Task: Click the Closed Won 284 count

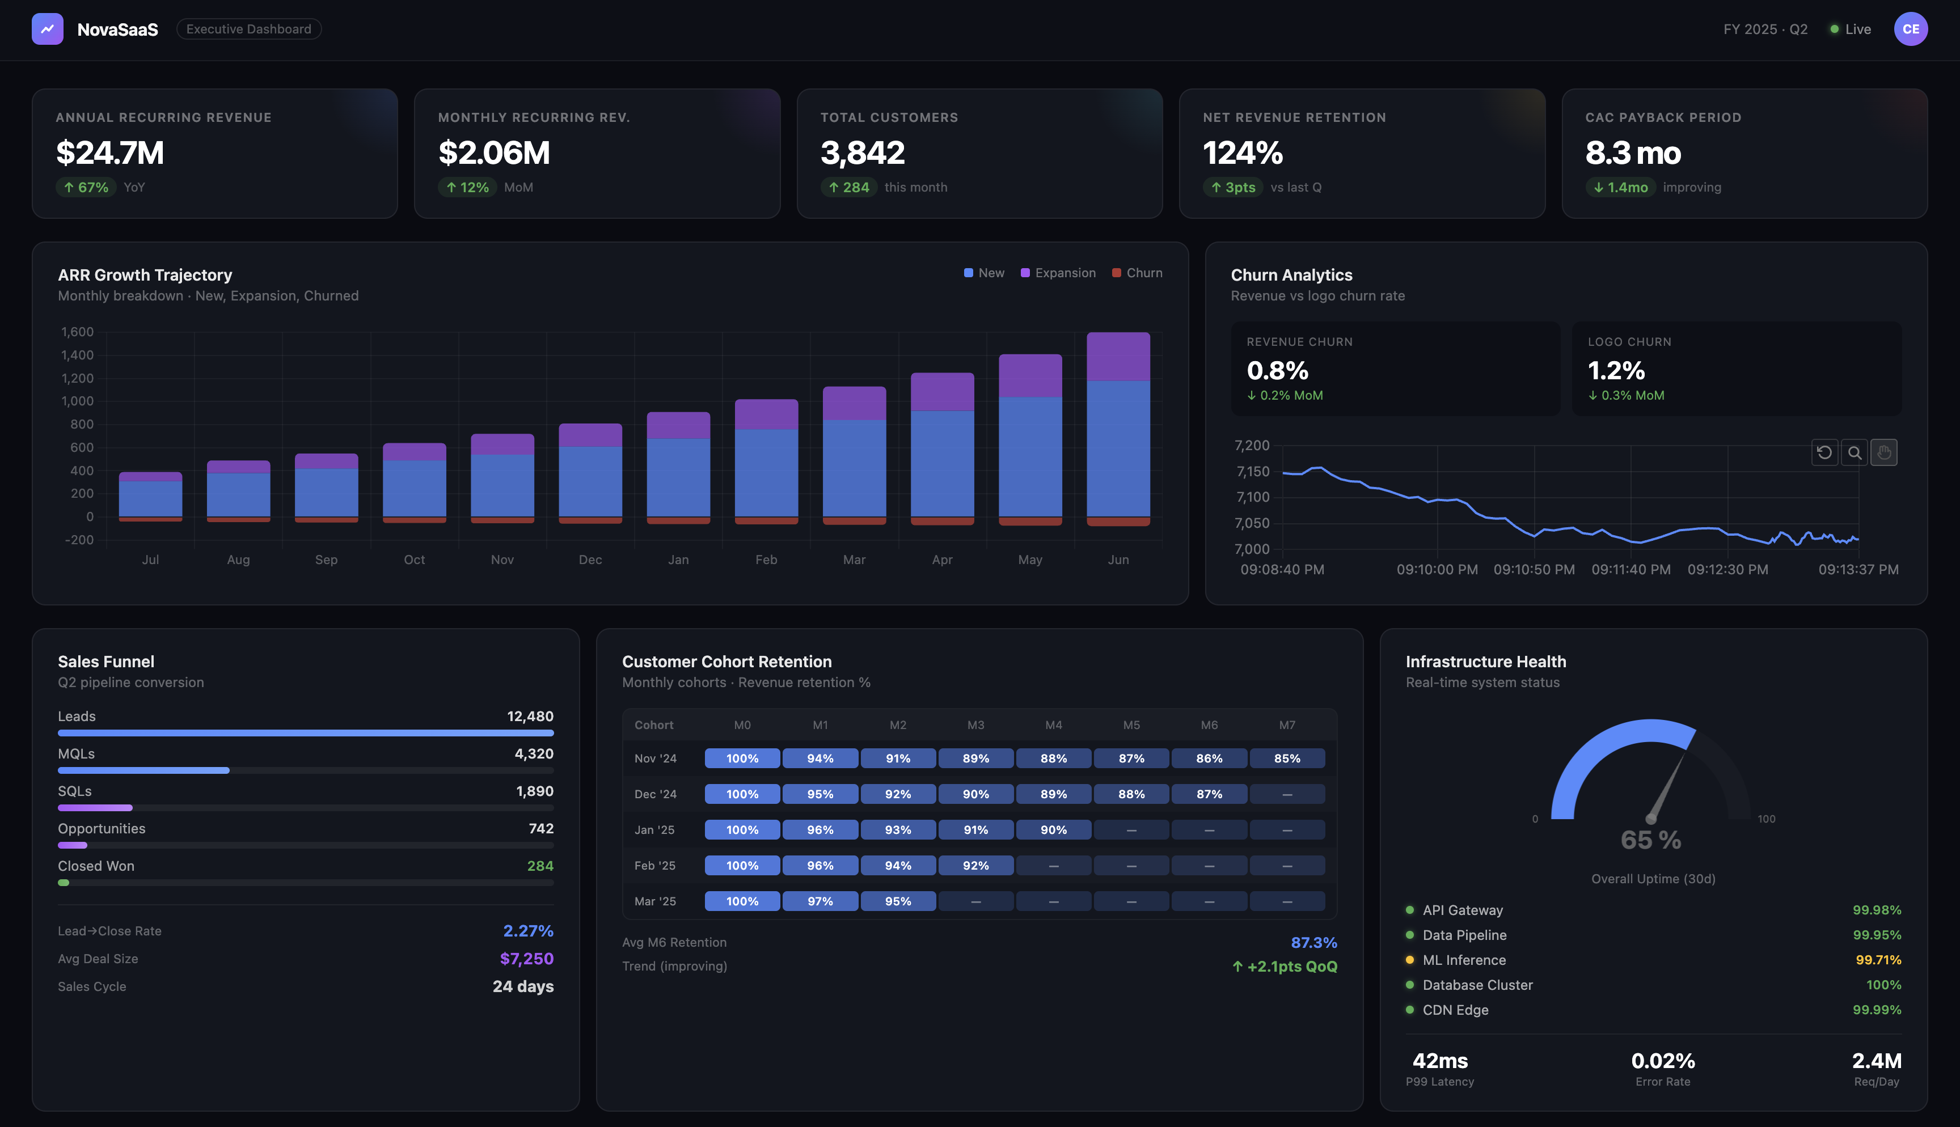Action: [x=539, y=865]
